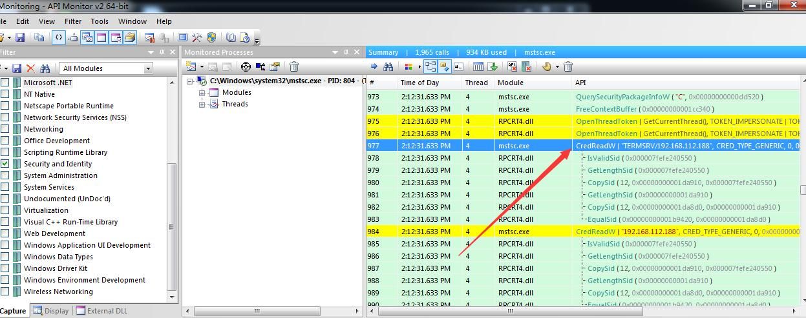The width and height of the screenshot is (806, 318).
Task: Click the monitor new process icon
Action: [191, 66]
